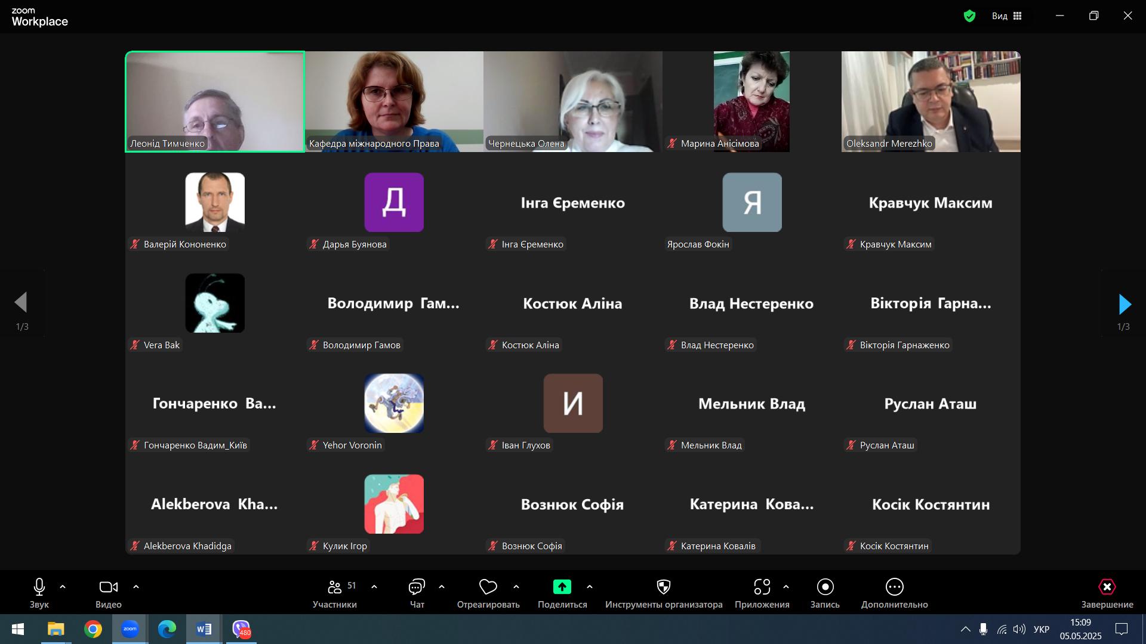Open the Participants panel icon
This screenshot has width=1146, height=644.
tap(334, 587)
